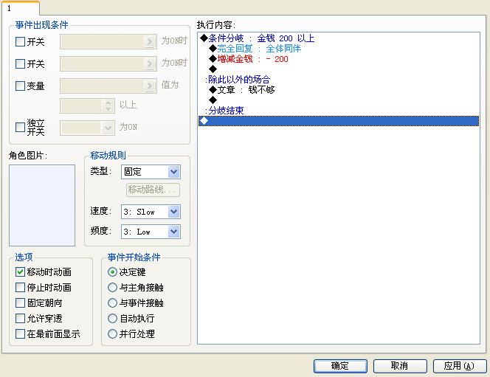This screenshot has width=490, height=377.
Task: Click the highlighted empty command line
Action: [x=339, y=121]
